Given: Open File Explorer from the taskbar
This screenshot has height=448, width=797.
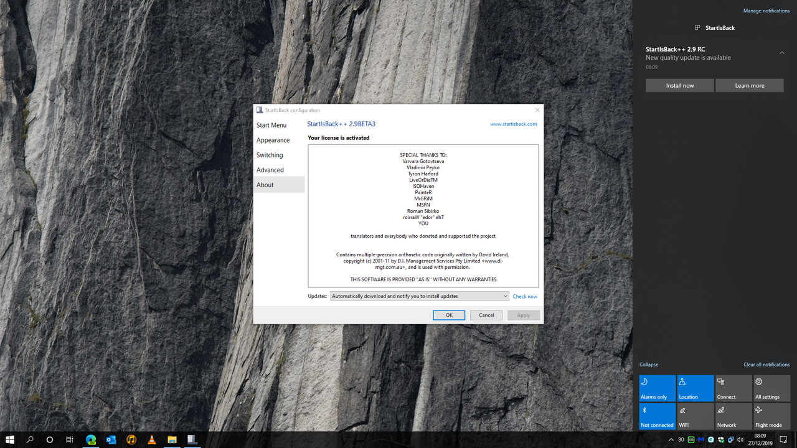Looking at the screenshot, I should 172,439.
